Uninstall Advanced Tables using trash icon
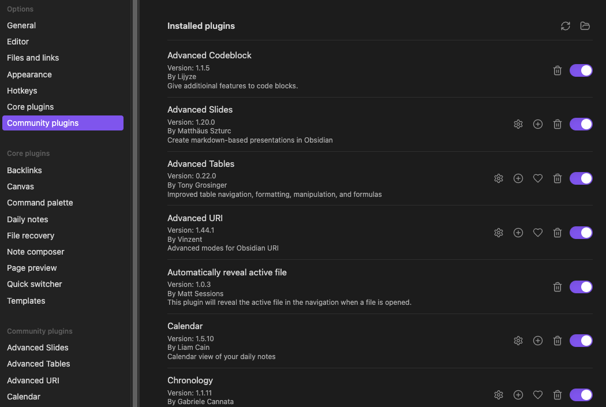Screen dimensions: 606x407 [x=558, y=178]
